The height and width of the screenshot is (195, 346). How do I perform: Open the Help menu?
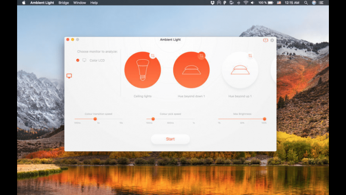point(94,3)
